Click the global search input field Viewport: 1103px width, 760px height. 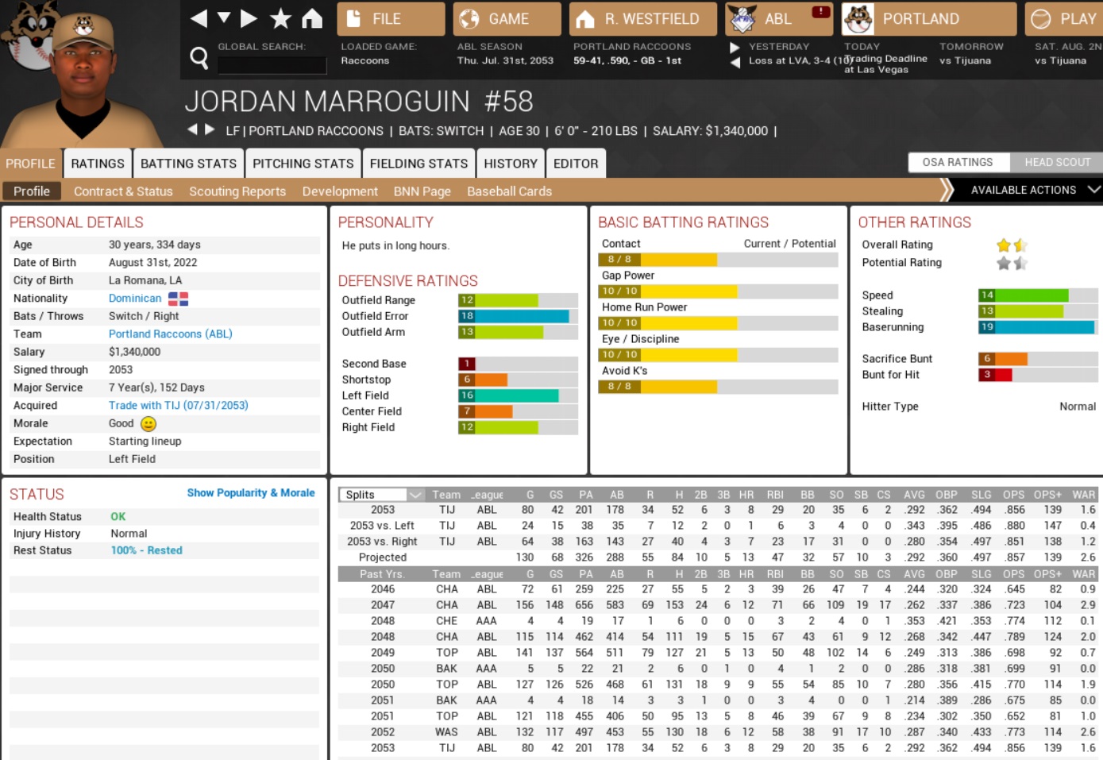pos(272,65)
